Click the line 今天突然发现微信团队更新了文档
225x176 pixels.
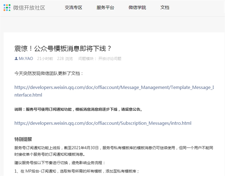(49, 73)
